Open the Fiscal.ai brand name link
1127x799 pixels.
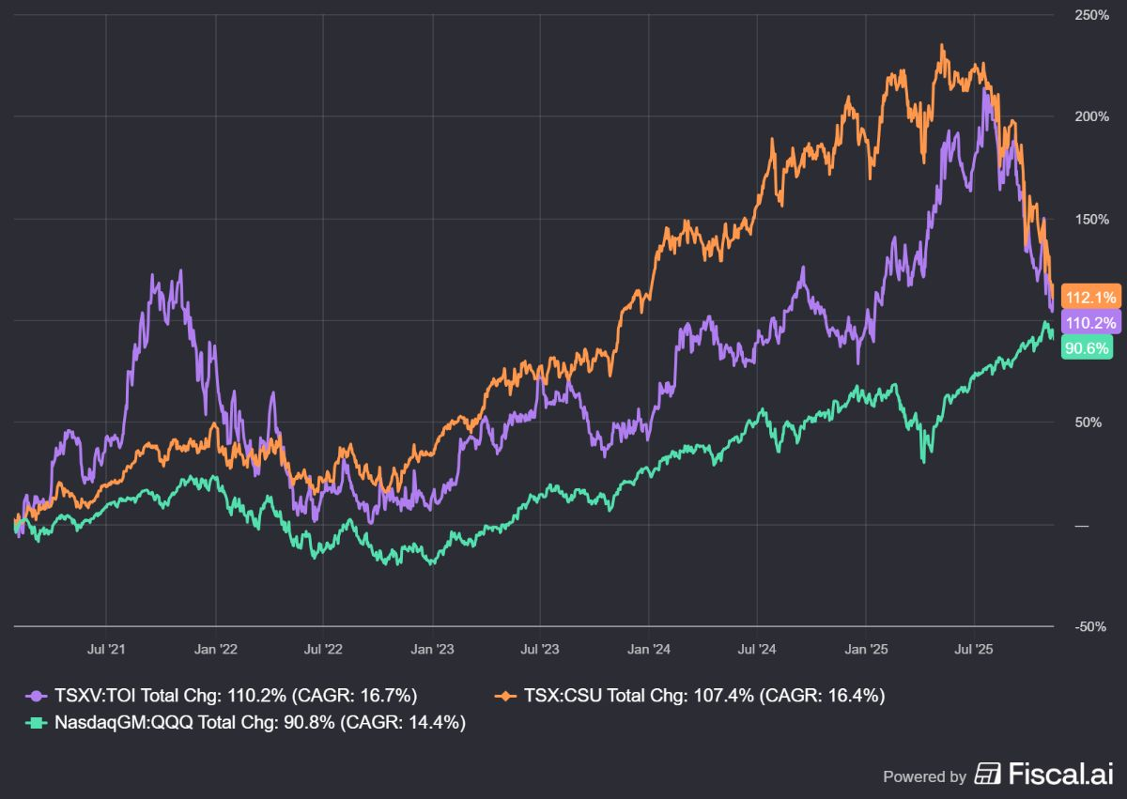[x=1060, y=775]
